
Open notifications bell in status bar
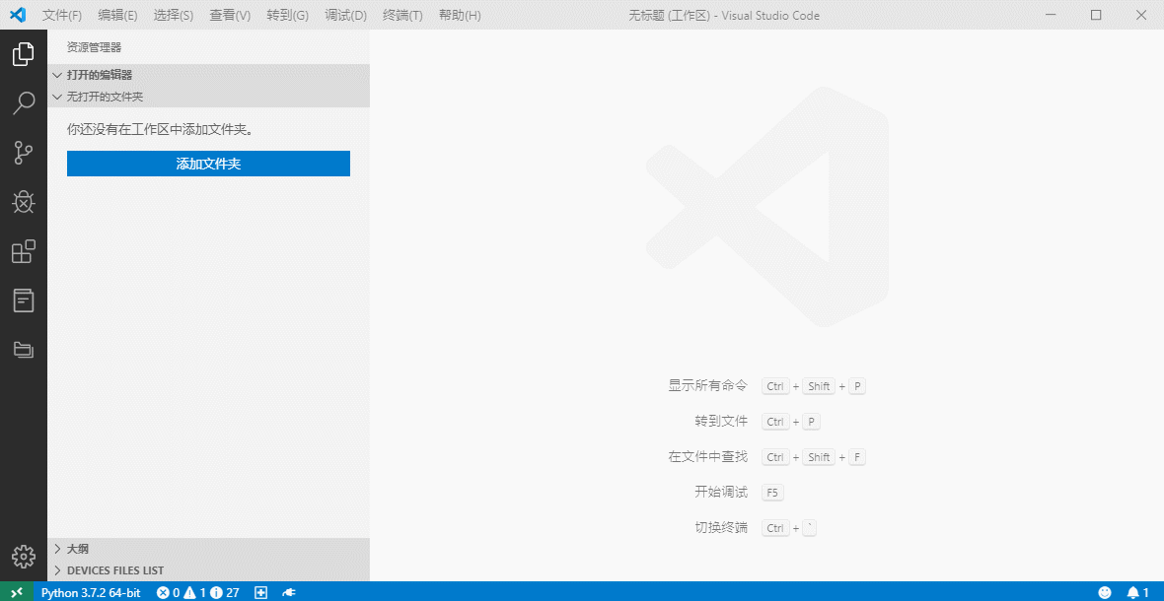point(1138,592)
